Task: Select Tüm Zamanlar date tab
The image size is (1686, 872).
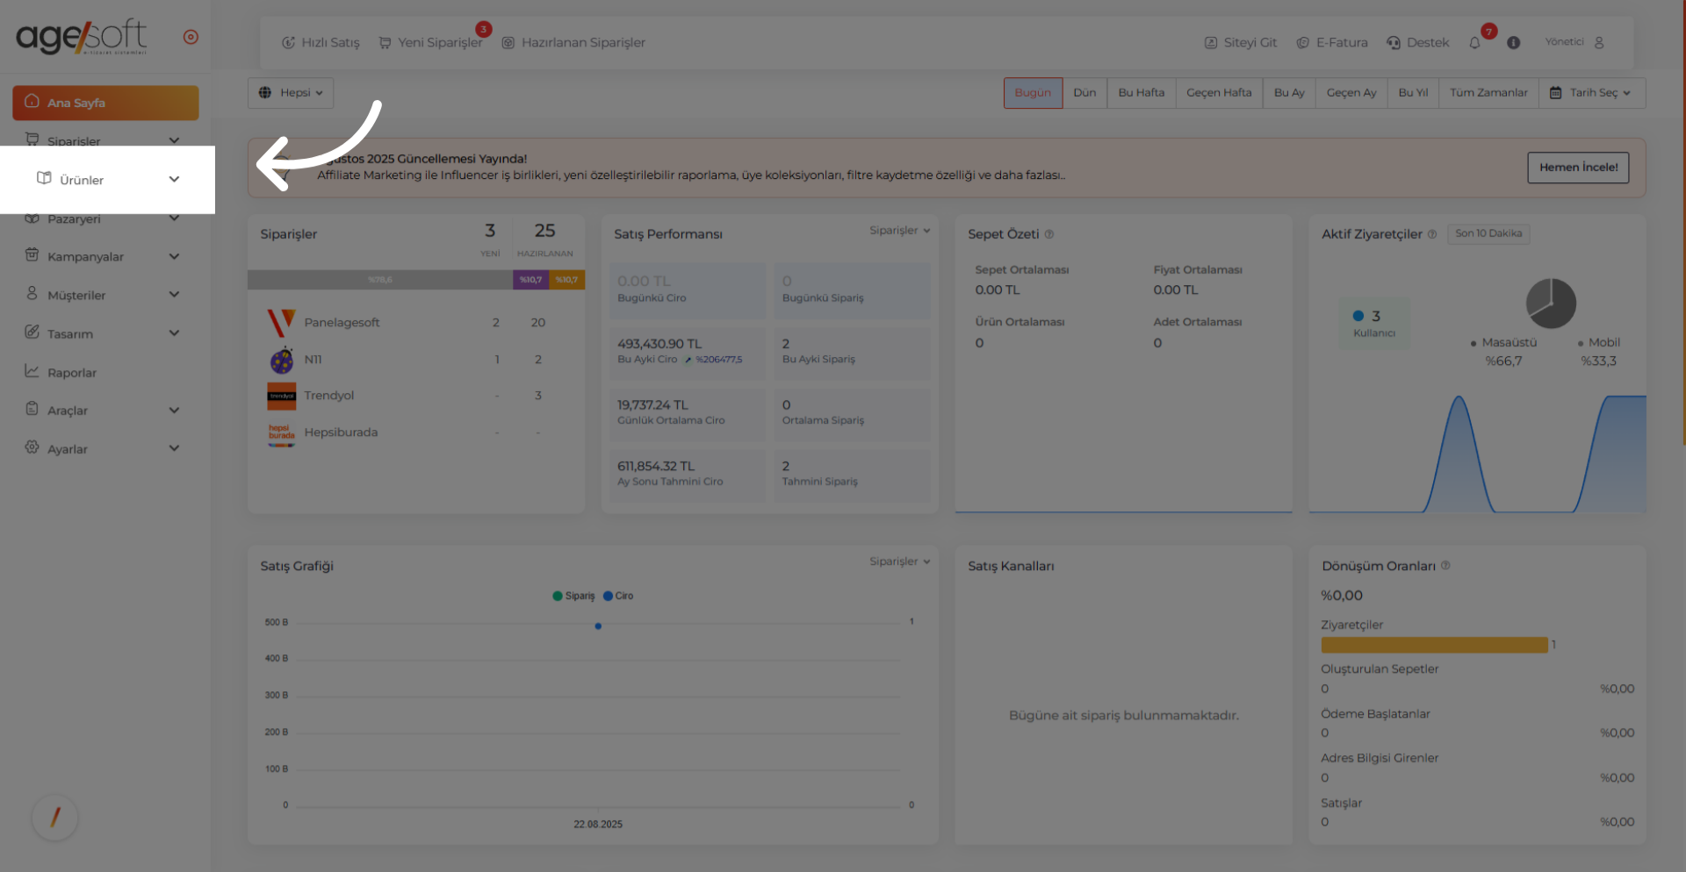Action: click(1488, 93)
